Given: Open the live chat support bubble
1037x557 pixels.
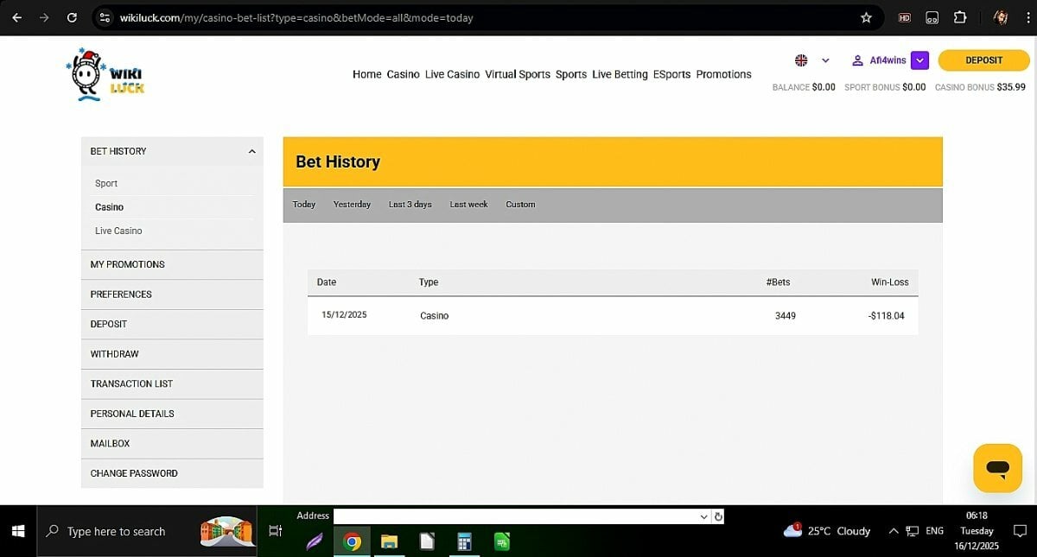Looking at the screenshot, I should (997, 468).
